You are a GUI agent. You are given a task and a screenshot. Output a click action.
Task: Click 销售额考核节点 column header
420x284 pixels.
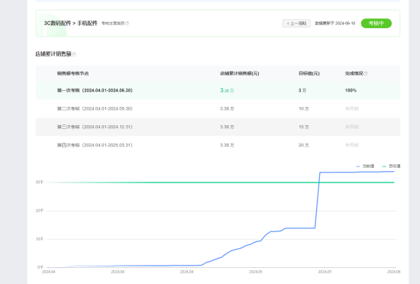click(73, 73)
